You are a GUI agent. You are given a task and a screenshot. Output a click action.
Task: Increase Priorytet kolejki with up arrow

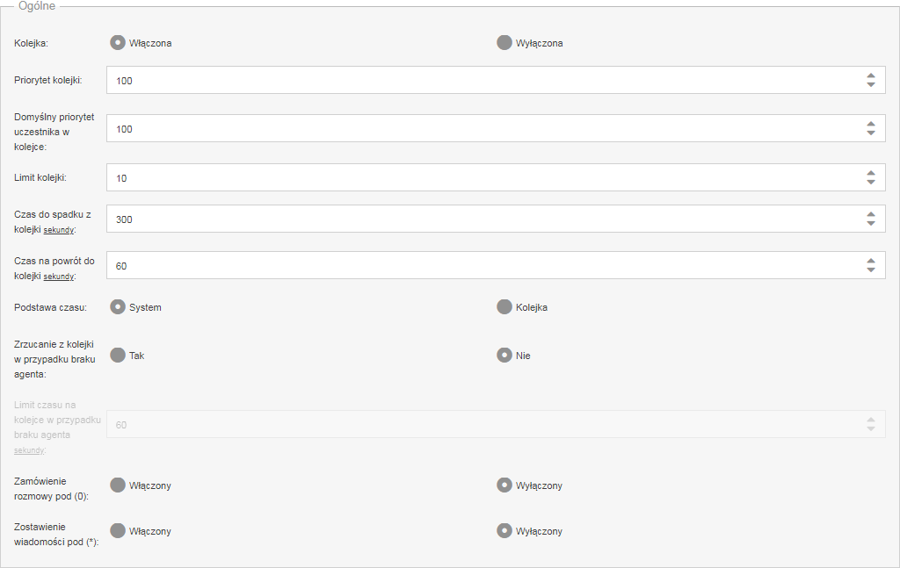[871, 75]
